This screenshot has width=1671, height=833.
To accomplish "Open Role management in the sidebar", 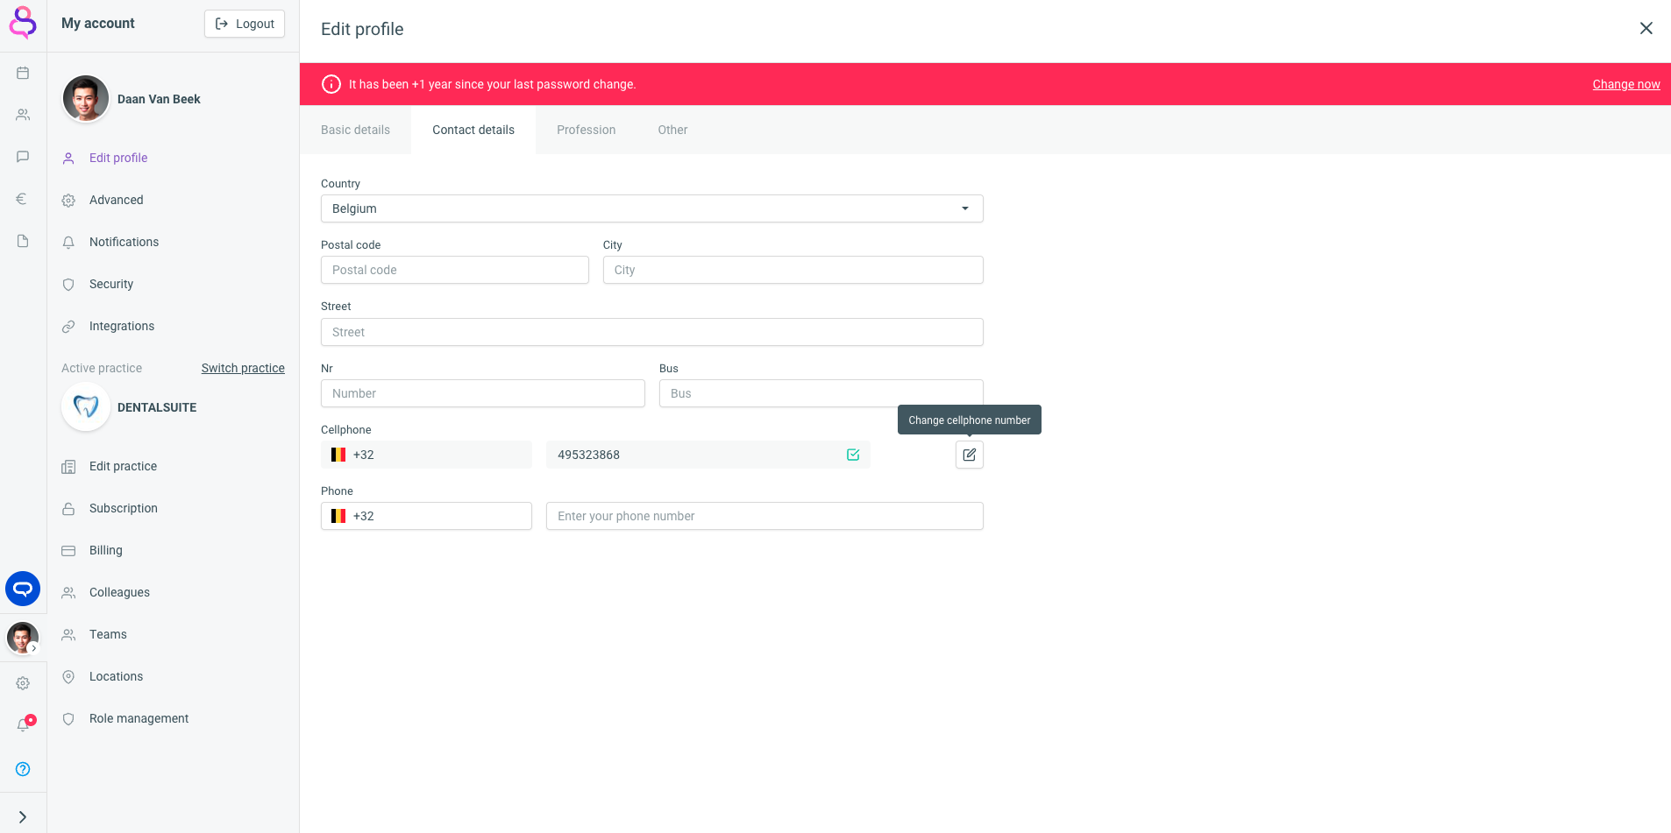I will 139,718.
